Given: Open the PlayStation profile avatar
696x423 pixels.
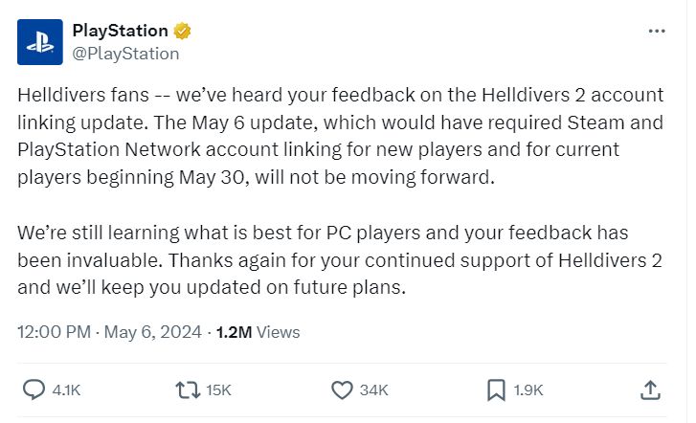Looking at the screenshot, I should [40, 41].
